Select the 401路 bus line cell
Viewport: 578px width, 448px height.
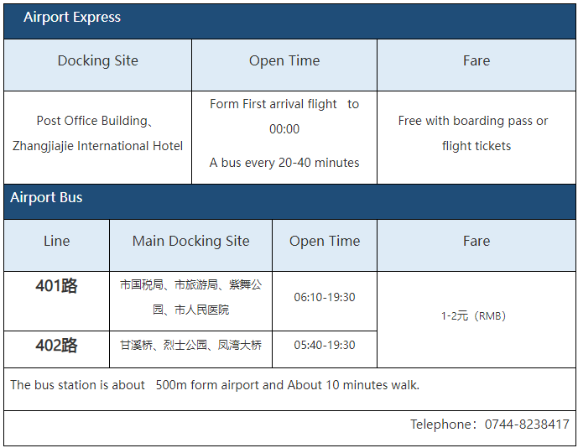[57, 286]
